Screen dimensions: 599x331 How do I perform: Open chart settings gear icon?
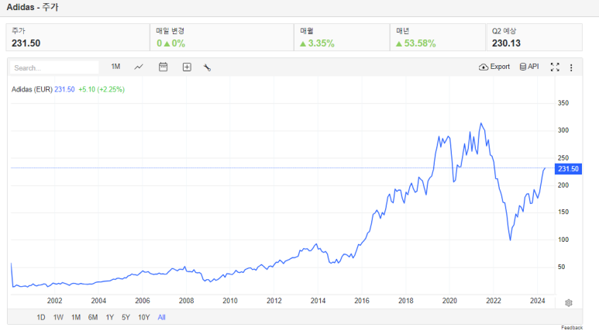[569, 303]
